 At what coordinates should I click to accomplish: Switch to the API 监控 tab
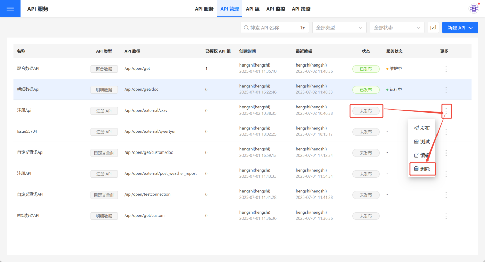click(276, 9)
